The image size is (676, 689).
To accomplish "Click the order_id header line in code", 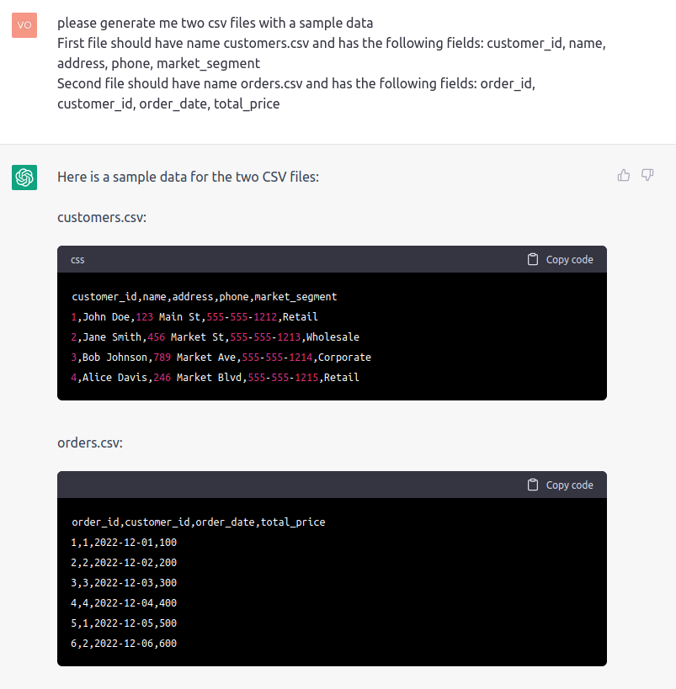I will pyautogui.click(x=199, y=522).
